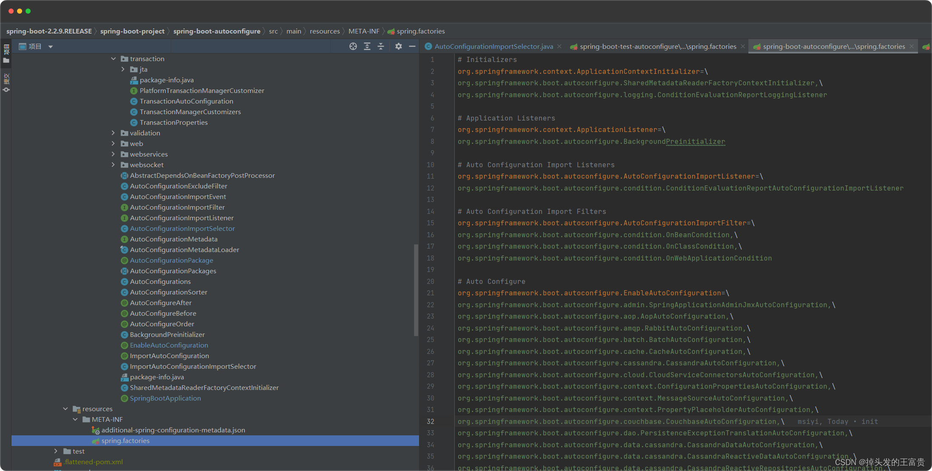Close spring-boot-autoconfigure spring.factories tab
932x471 pixels.
point(912,47)
